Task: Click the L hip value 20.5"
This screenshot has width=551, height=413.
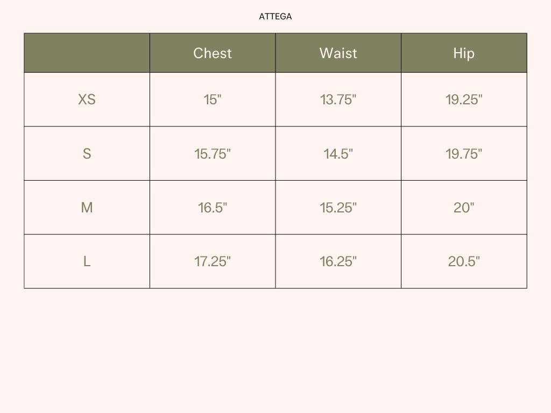Action: [x=464, y=261]
